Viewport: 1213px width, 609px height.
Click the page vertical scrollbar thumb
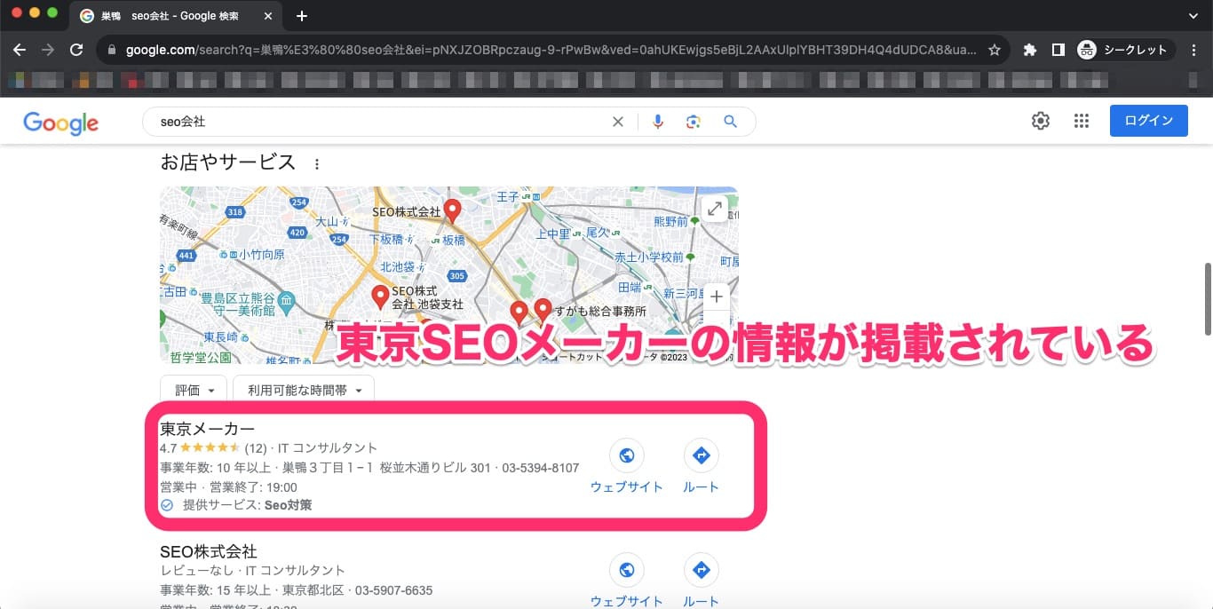click(1207, 299)
